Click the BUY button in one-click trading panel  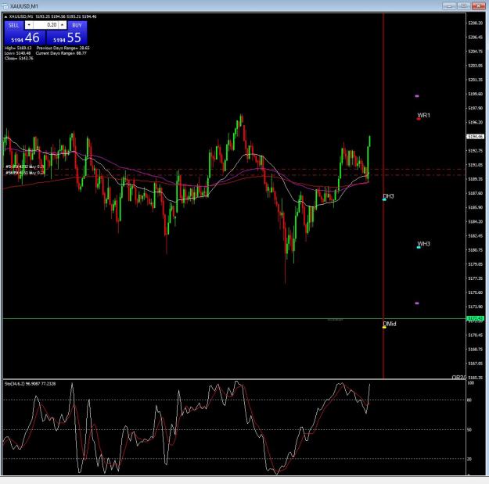77,25
